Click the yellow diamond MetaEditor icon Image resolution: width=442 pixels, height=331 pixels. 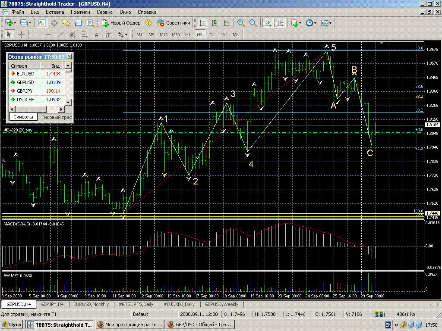point(148,23)
